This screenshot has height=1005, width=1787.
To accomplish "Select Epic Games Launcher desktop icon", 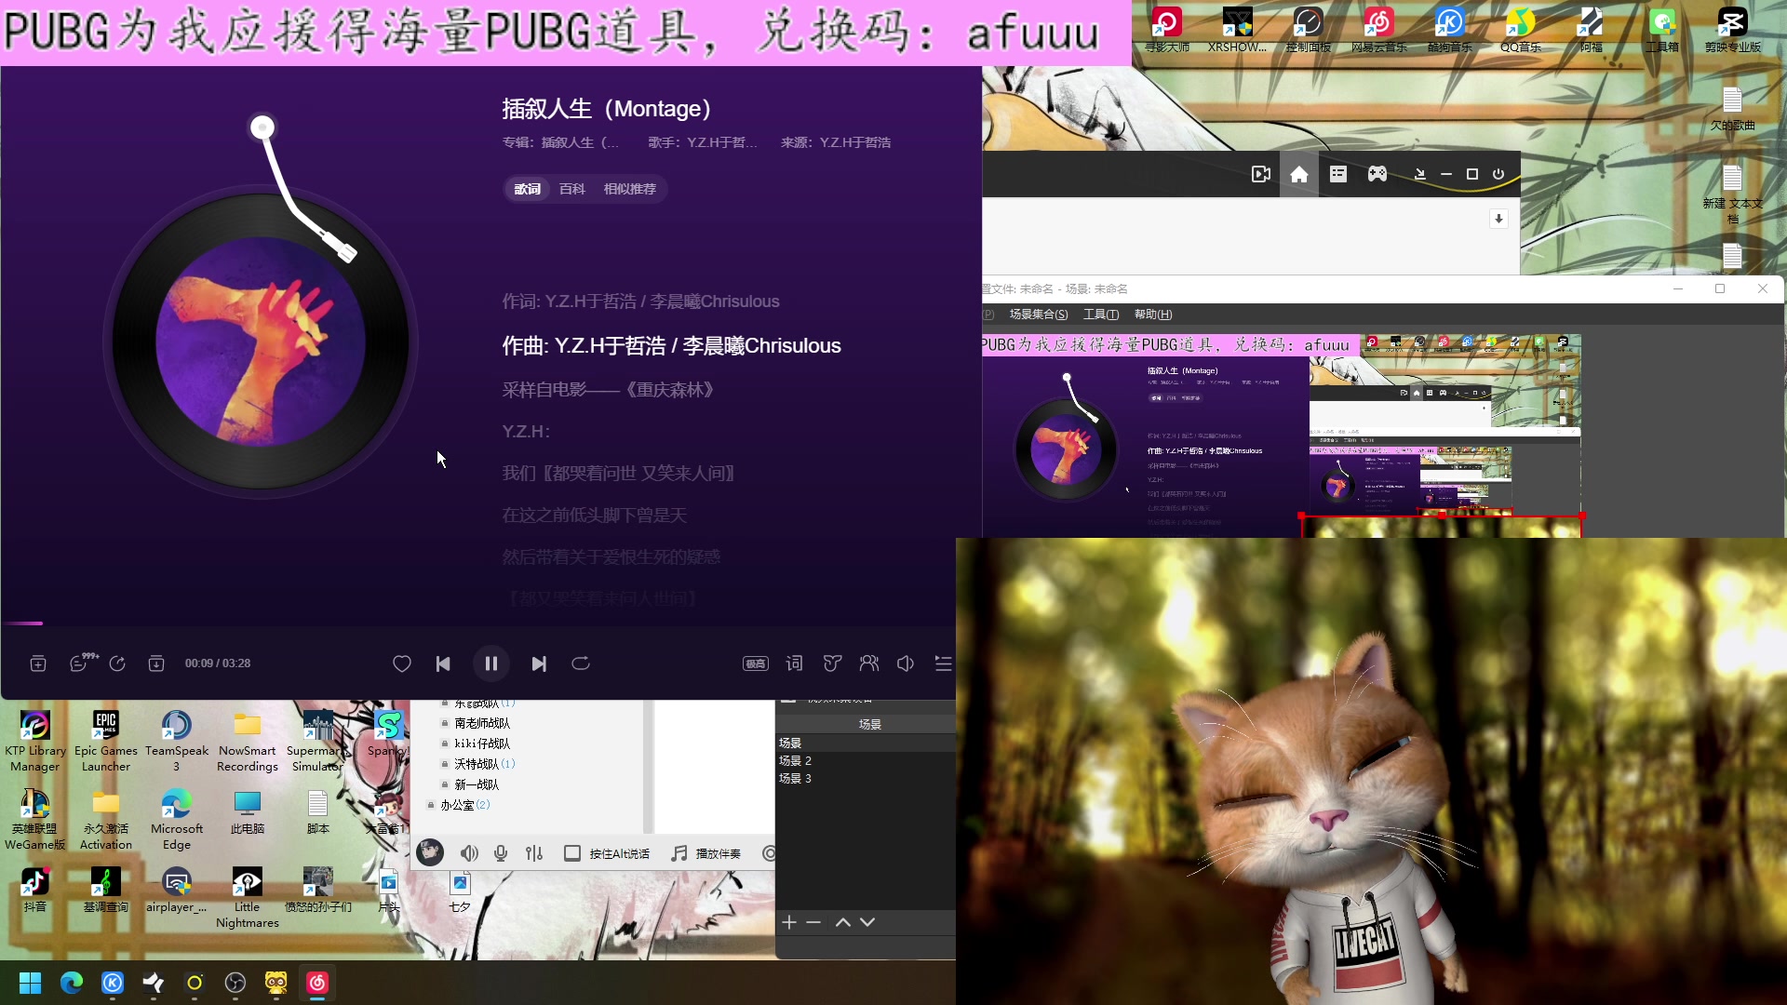I will click(106, 742).
